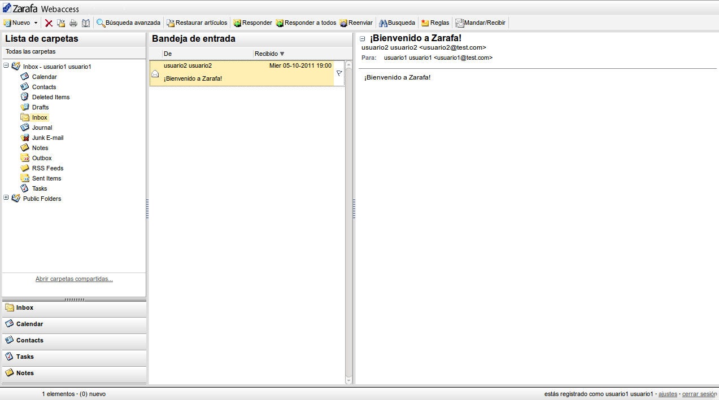This screenshot has width=719, height=400.
Task: Open Journal folder
Action: (42, 128)
